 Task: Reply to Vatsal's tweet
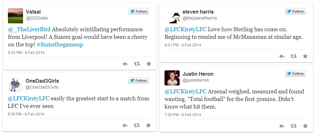click(125, 64)
